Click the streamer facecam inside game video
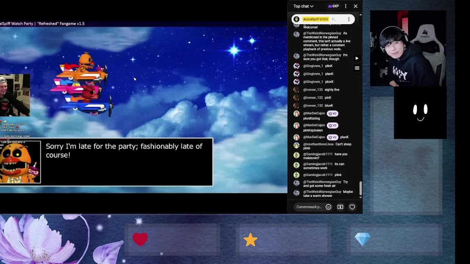Screen dimensions: 470x264 [x=15, y=95]
